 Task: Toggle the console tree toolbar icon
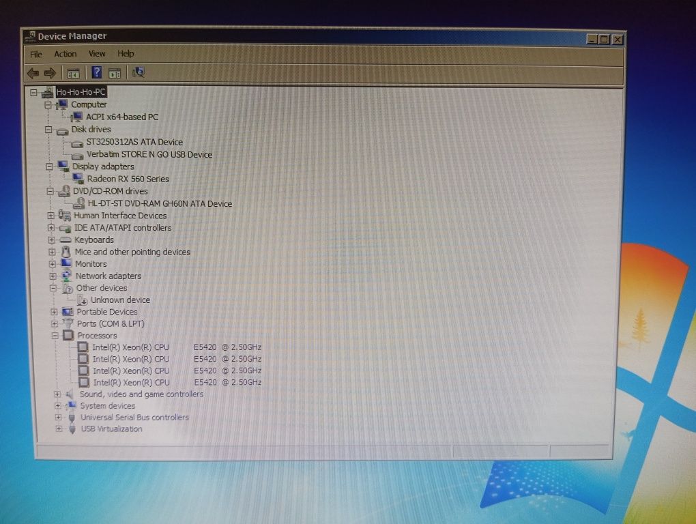pyautogui.click(x=73, y=73)
